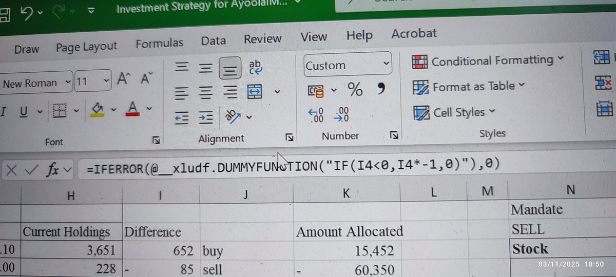Increase font size with the large A

(125, 79)
